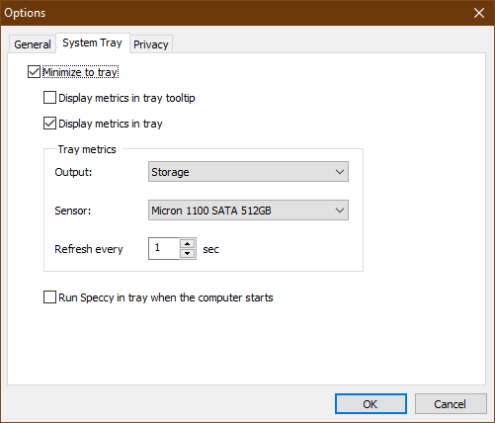Click the 'Sensor:' label

tap(73, 211)
